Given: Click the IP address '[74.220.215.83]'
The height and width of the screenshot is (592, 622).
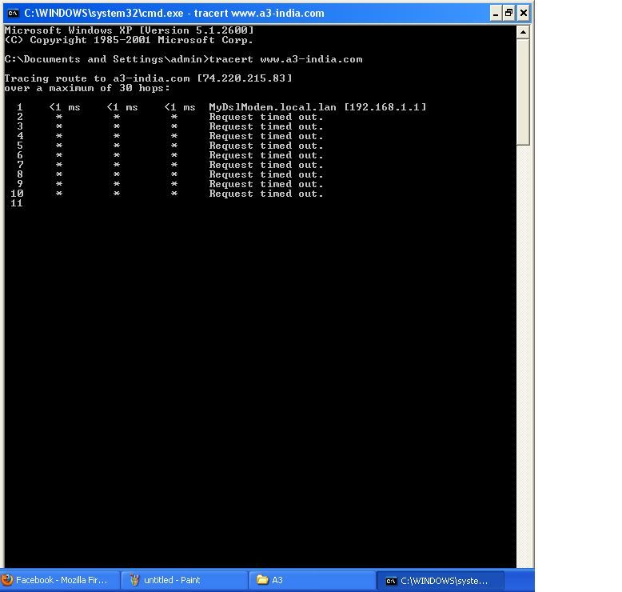Looking at the screenshot, I should tap(245, 78).
